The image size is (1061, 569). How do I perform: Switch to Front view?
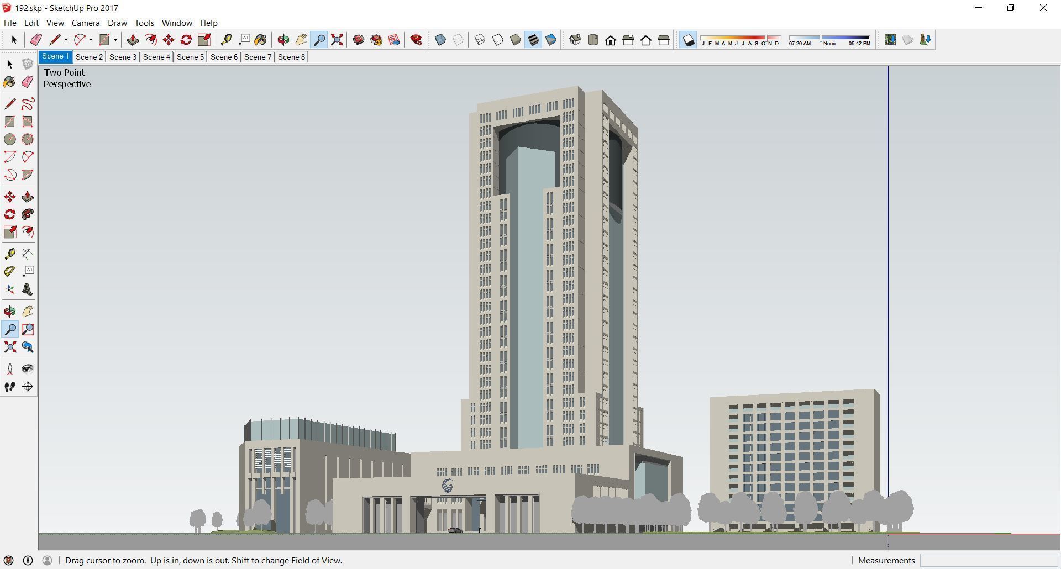click(611, 40)
